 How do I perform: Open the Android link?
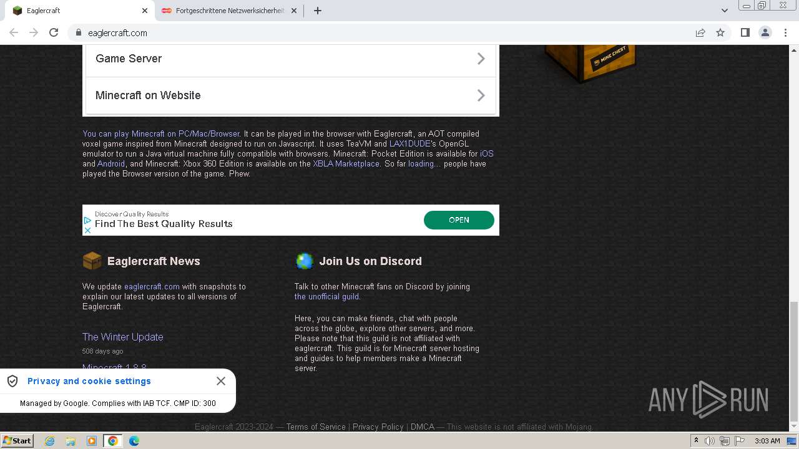[111, 163]
